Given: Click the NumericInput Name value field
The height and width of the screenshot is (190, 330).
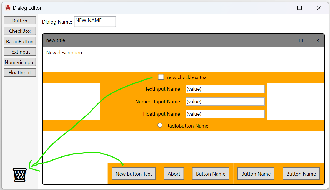Looking at the screenshot, I should [x=225, y=102].
